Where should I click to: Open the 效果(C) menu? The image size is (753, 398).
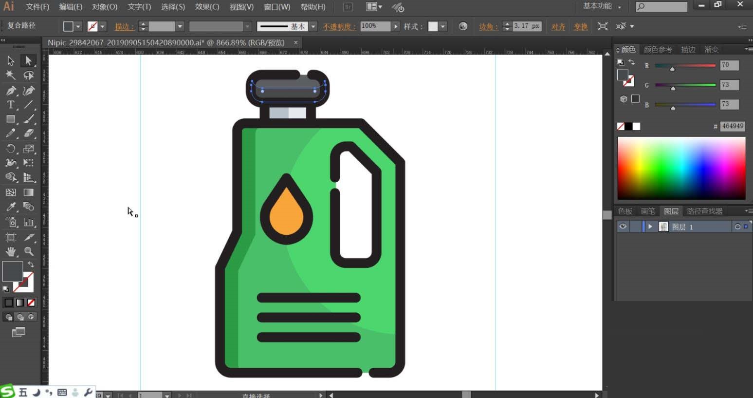[x=207, y=7]
